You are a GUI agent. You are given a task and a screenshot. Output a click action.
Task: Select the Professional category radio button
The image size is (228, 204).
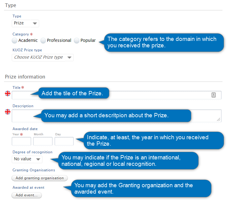(43, 41)
